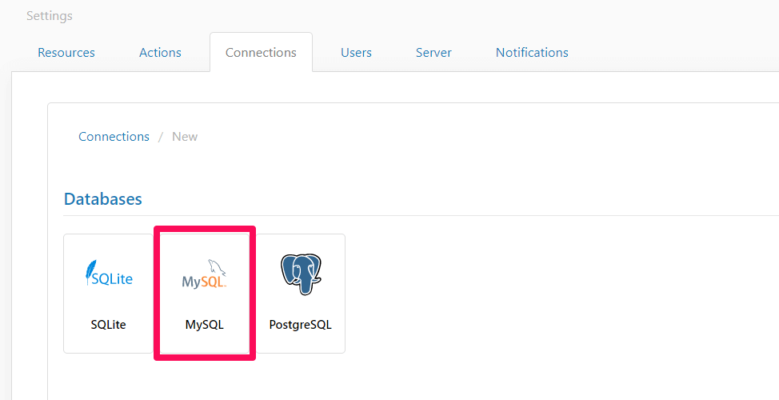Image resolution: width=779 pixels, height=400 pixels.
Task: Click the New breadcrumb item
Action: [x=185, y=137]
